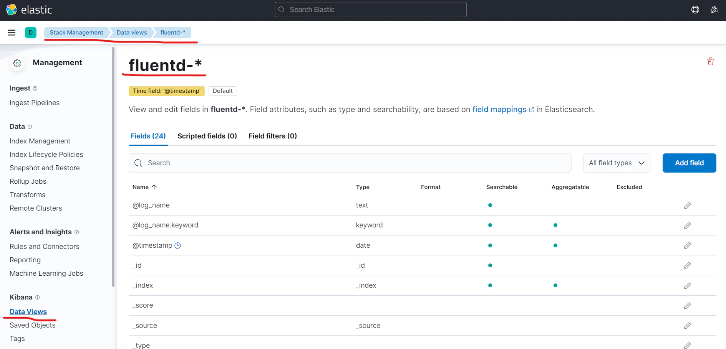Image resolution: width=726 pixels, height=349 pixels.
Task: Open Index Management
Action: [40, 141]
